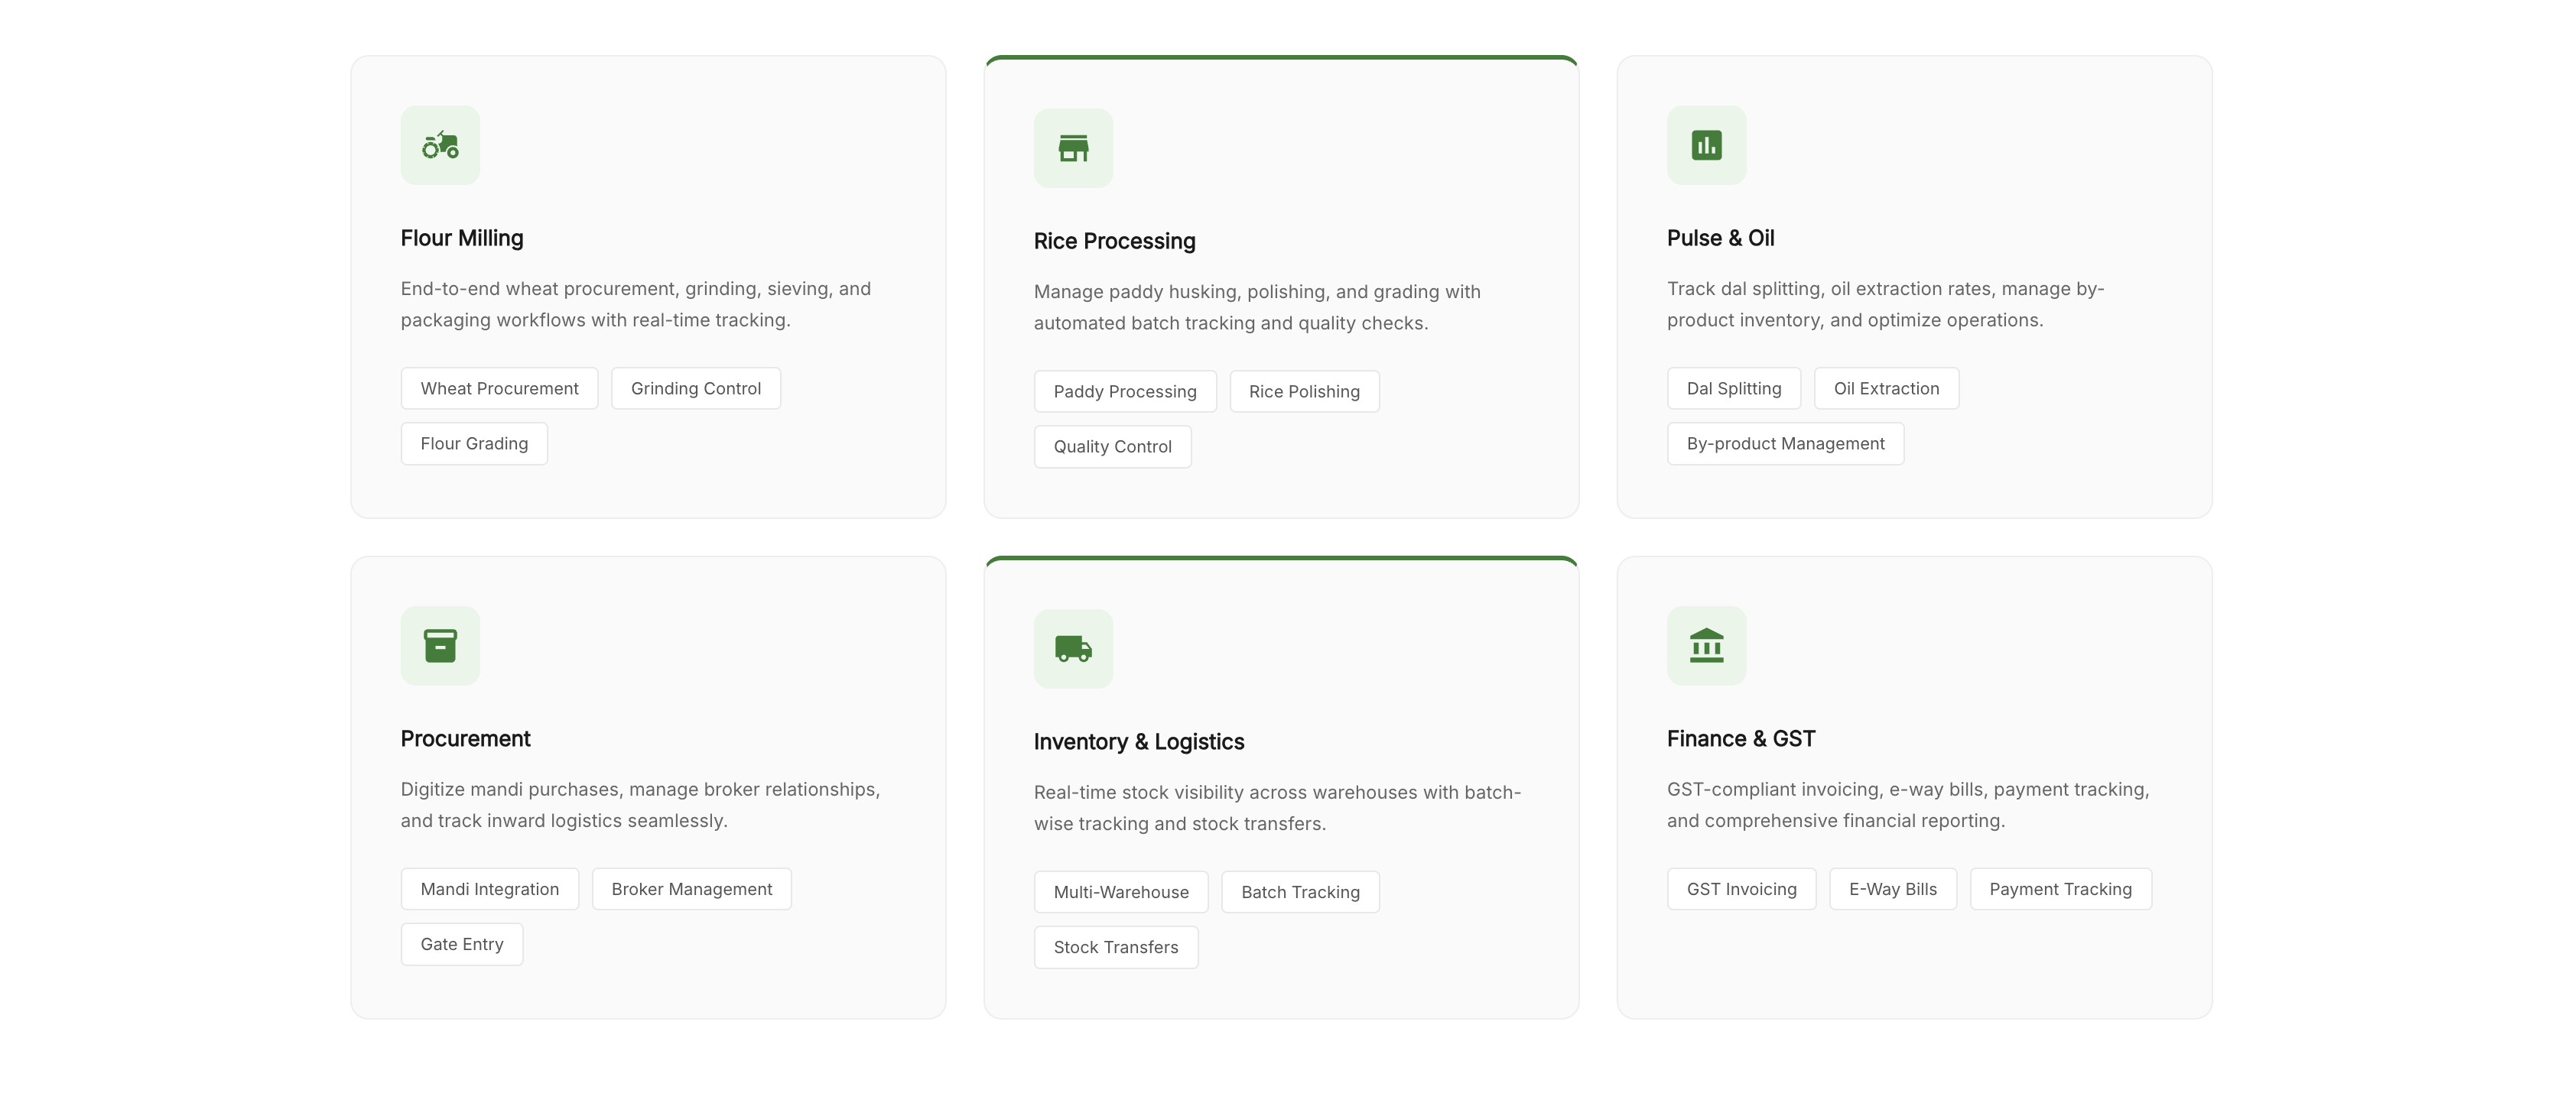Click the By-product Management tag
Image resolution: width=2565 pixels, height=1119 pixels.
coord(1784,444)
